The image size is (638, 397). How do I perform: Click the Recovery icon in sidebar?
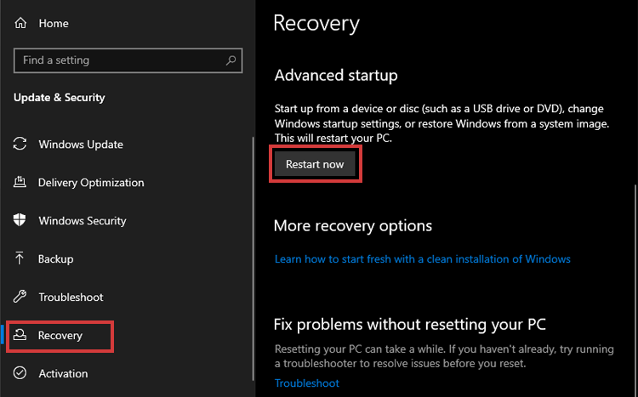coord(20,335)
